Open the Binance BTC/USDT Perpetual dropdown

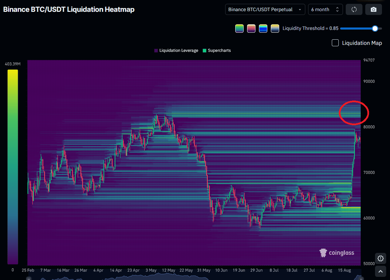coord(265,9)
